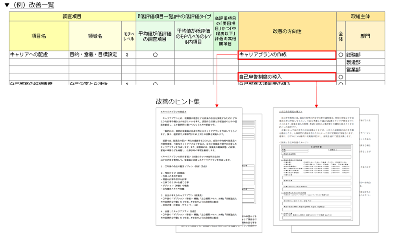This screenshot has width=393, height=233.
Task: Toggle the 全体 circle in キャリアプランの作成 row
Action: click(341, 55)
